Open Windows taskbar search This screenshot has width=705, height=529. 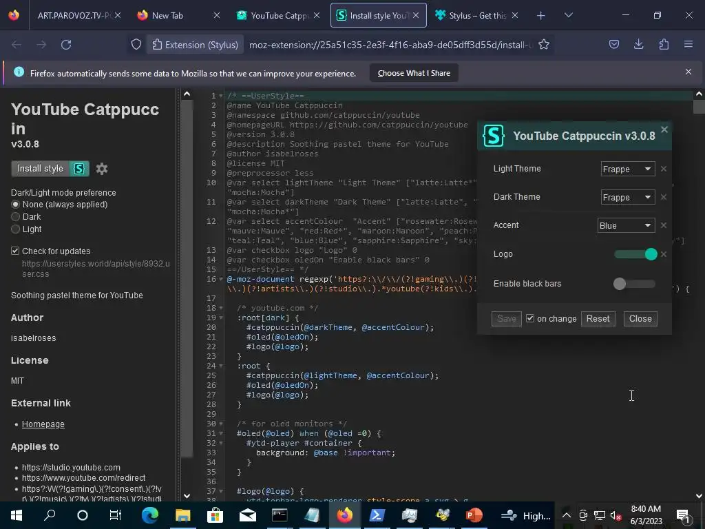point(50,515)
